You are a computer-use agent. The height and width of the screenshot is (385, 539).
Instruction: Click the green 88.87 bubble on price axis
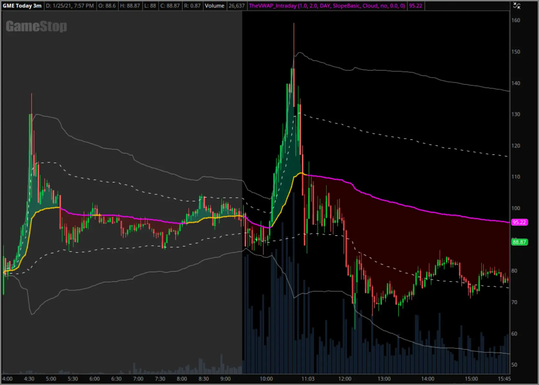(519, 242)
